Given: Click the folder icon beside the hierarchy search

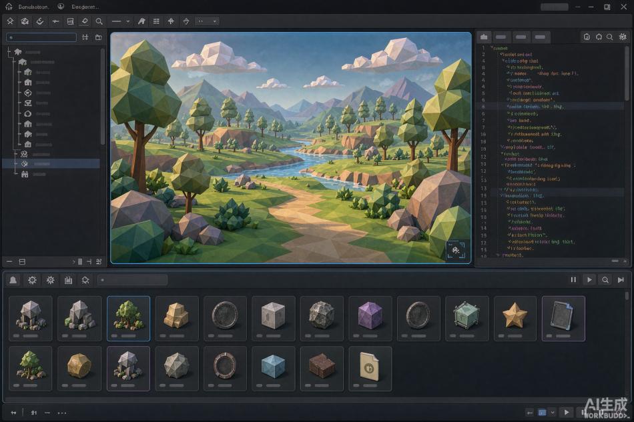Looking at the screenshot, I should click(x=98, y=37).
